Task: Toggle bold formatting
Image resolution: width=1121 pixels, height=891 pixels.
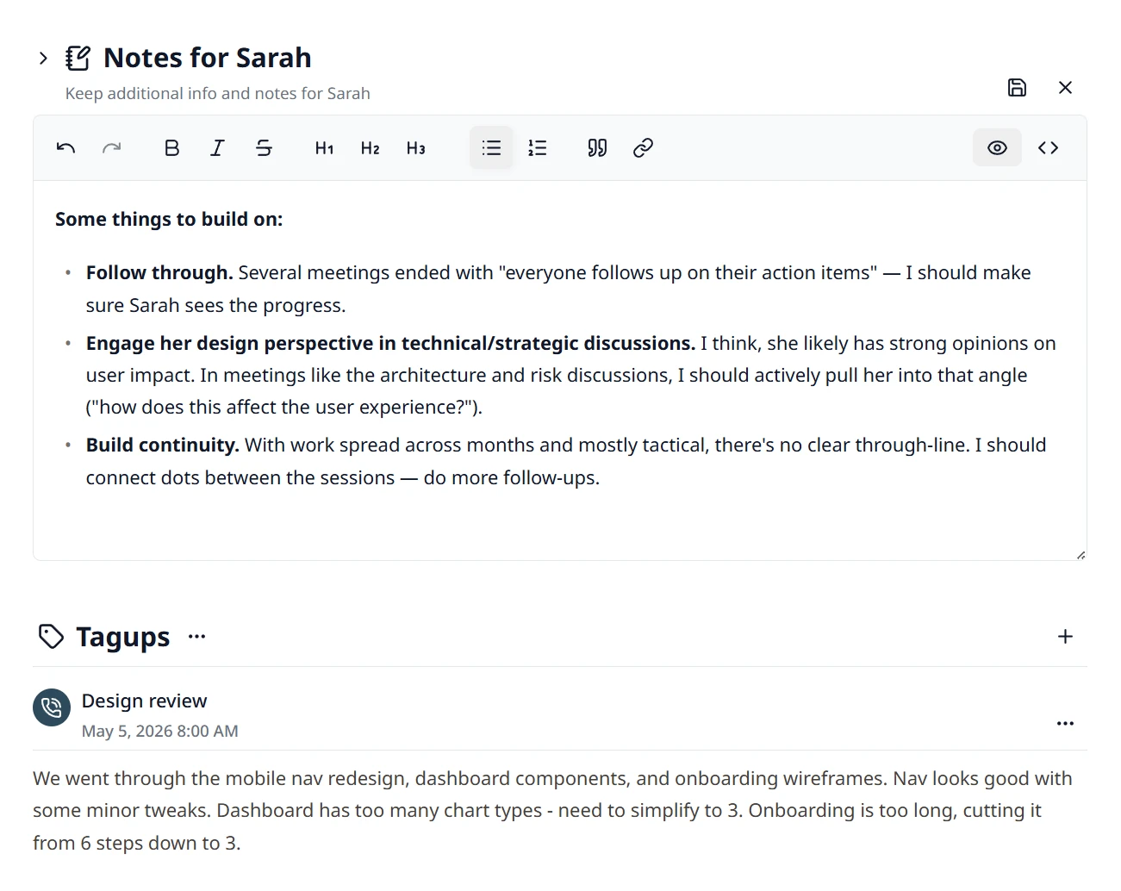Action: click(172, 148)
